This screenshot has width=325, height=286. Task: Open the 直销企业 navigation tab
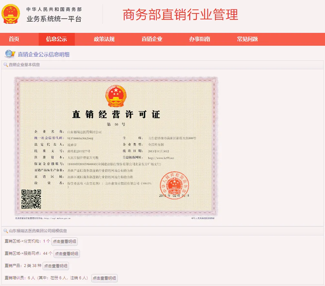(152, 39)
